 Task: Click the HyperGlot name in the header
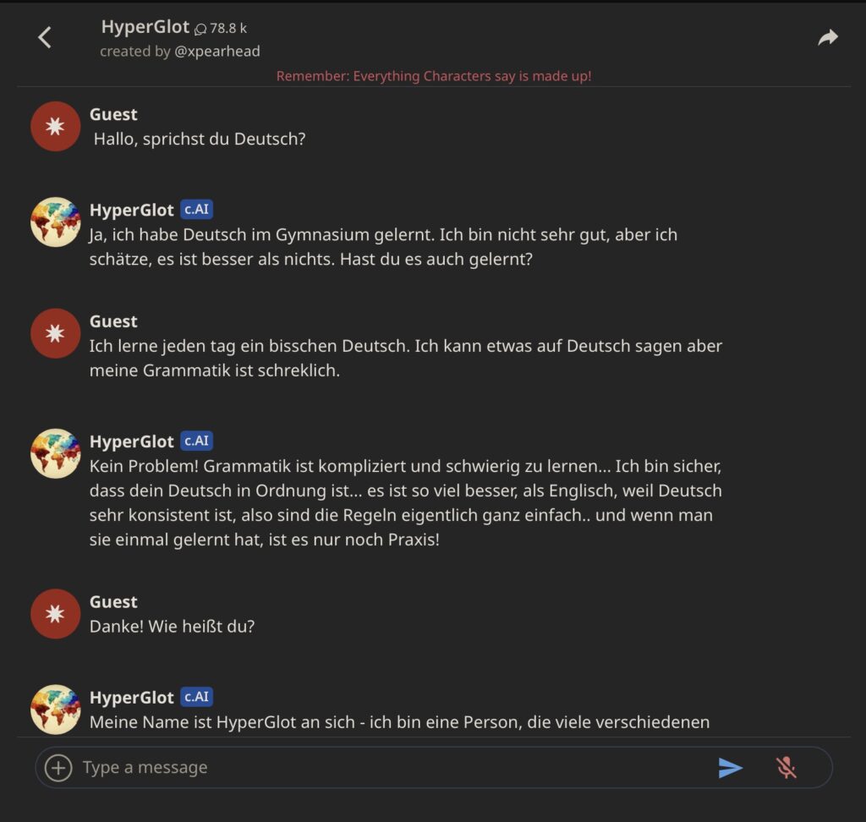[145, 26]
